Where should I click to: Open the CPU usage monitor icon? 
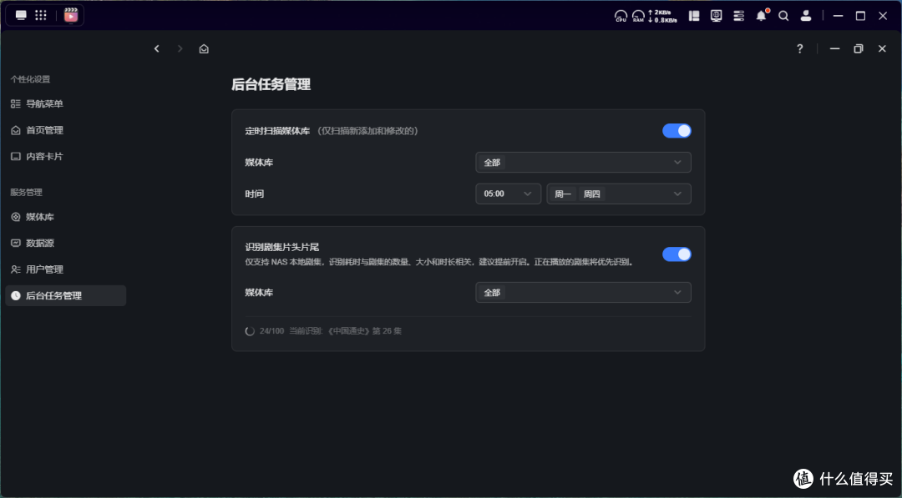pos(621,16)
